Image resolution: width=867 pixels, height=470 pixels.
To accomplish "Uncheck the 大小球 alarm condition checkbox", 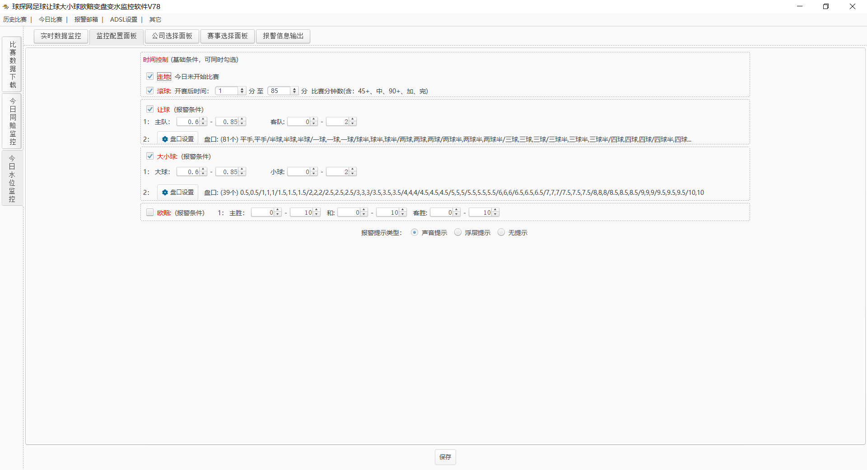I will tap(150, 156).
